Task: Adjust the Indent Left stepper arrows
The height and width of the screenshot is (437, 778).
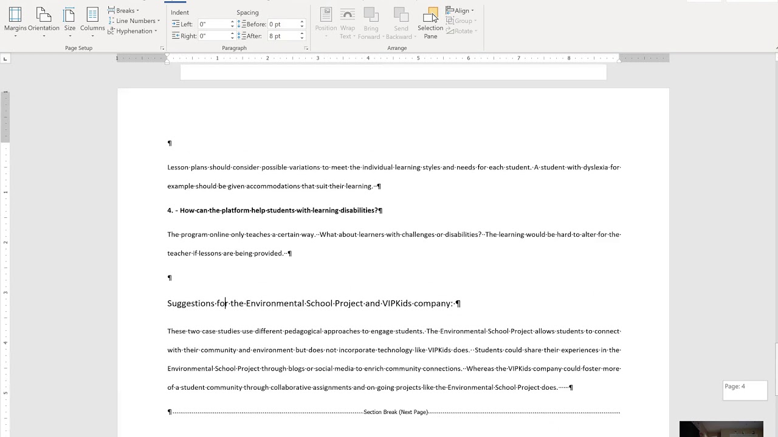Action: tap(232, 24)
